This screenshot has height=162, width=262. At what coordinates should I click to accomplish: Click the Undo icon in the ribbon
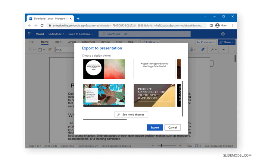(30, 50)
